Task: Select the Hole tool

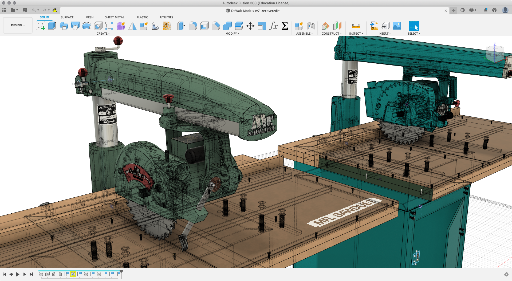Action: pyautogui.click(x=98, y=26)
